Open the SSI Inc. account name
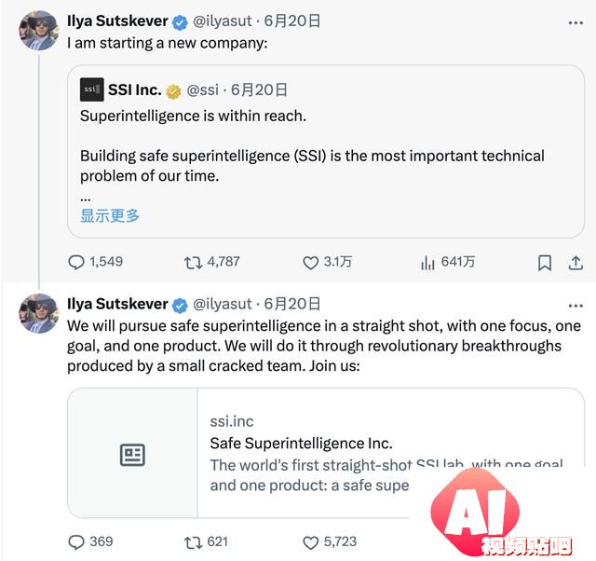Image resolution: width=596 pixels, height=561 pixels. pyautogui.click(x=134, y=90)
